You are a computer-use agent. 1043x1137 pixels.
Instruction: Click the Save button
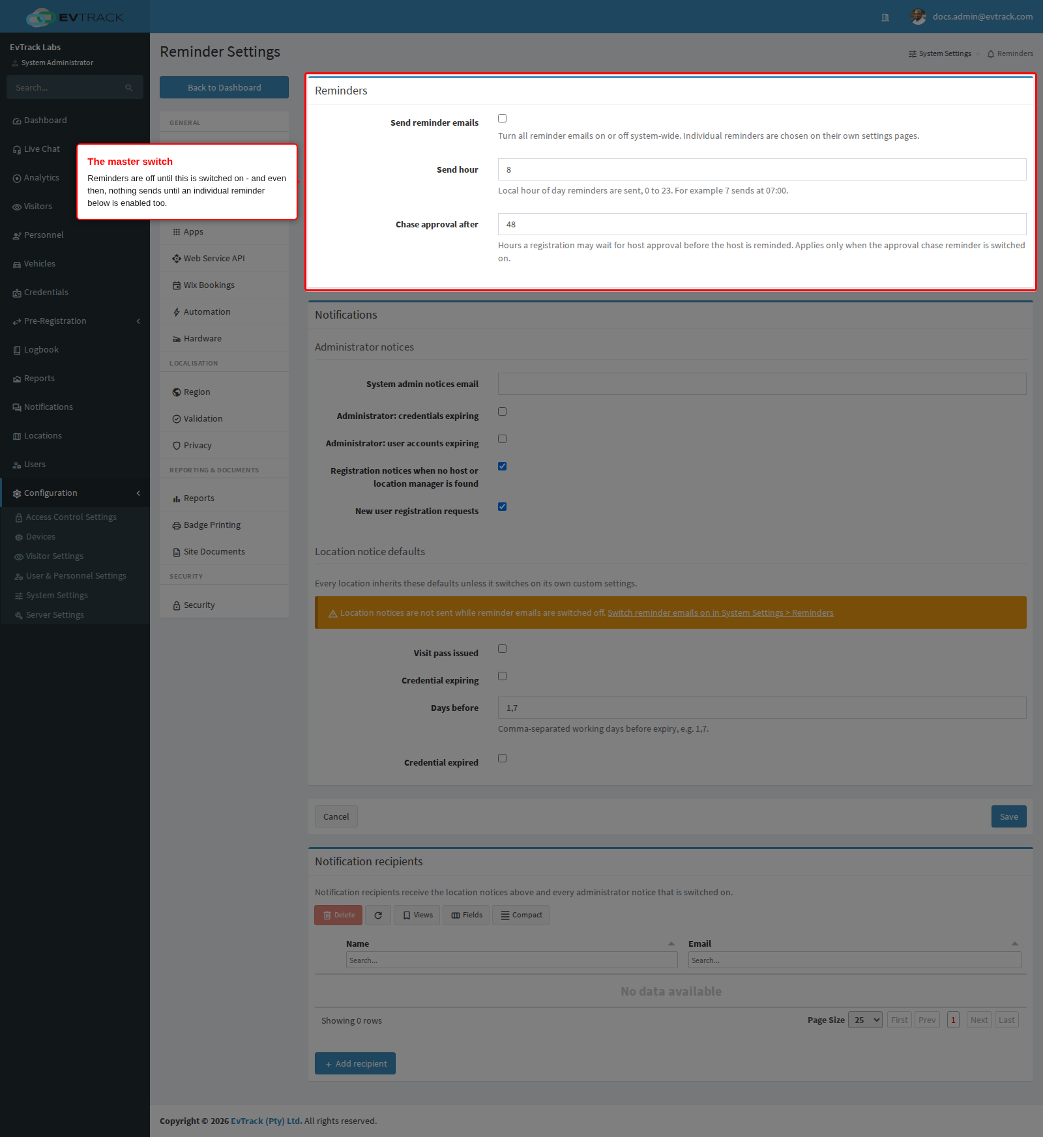pyautogui.click(x=1008, y=816)
